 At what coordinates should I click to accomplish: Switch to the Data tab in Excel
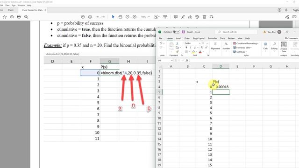(x=222, y=38)
